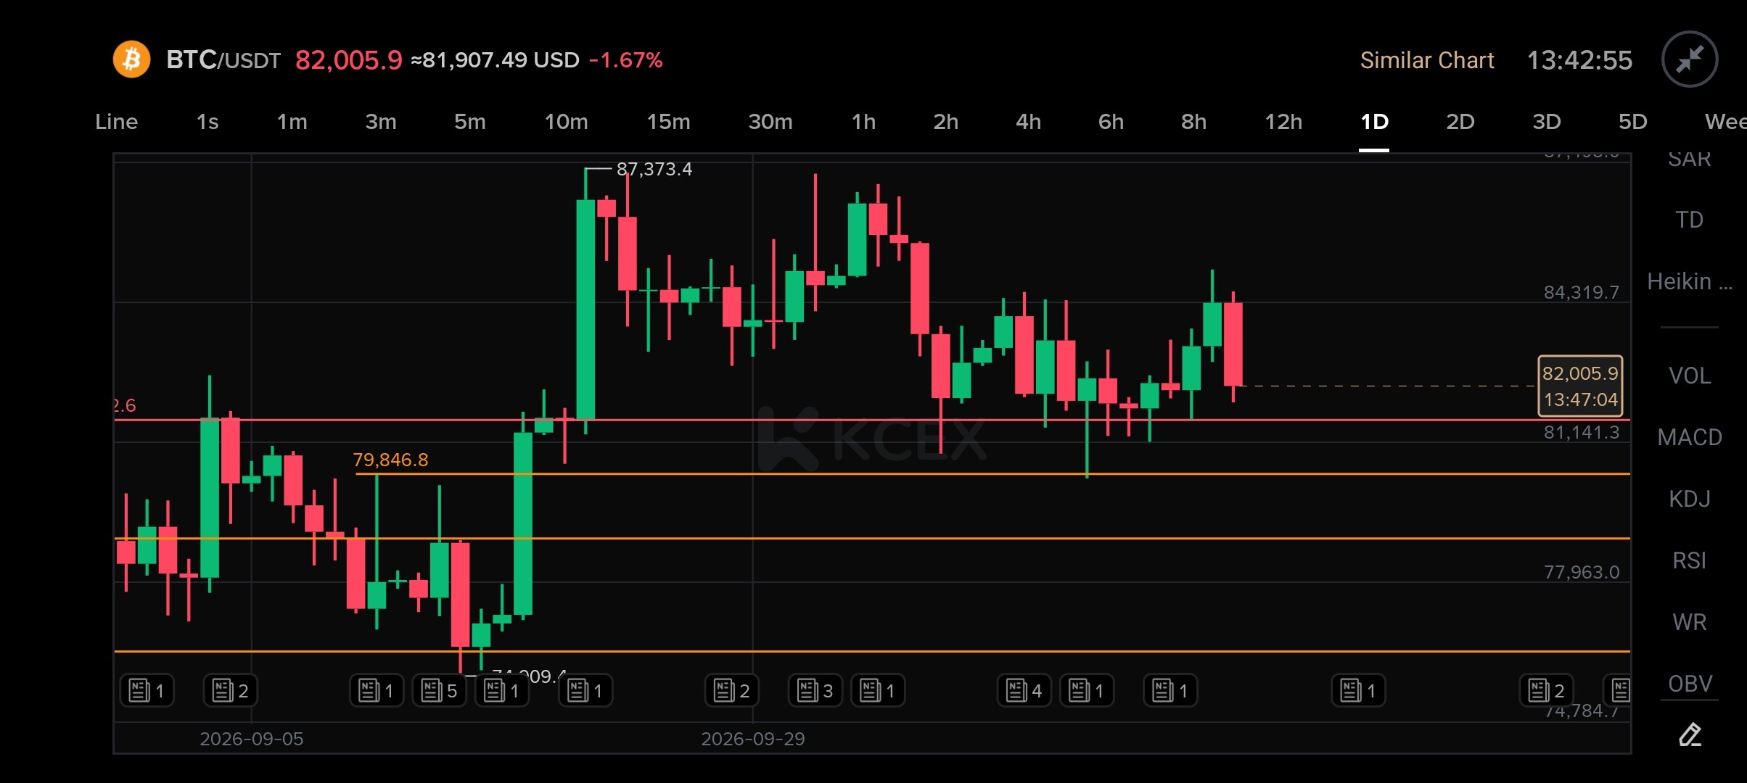Screen dimensions: 1747x783
Task: Select the 8h timeframe
Action: 1193,122
